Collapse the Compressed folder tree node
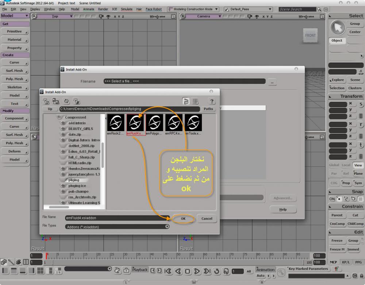 (59, 117)
